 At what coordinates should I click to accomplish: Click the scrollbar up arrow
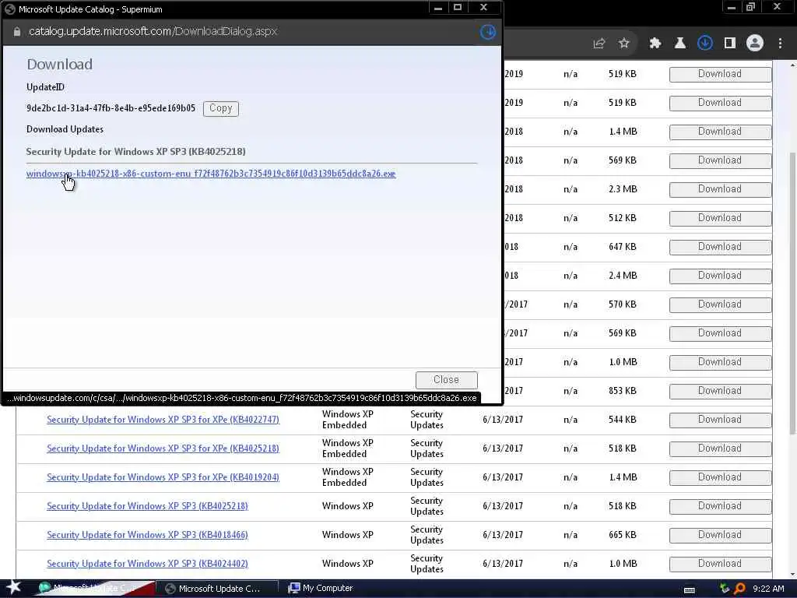792,65
